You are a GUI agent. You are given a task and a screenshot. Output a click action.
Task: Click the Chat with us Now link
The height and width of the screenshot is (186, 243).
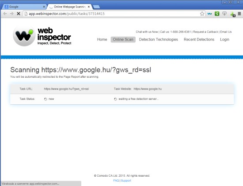147,32
